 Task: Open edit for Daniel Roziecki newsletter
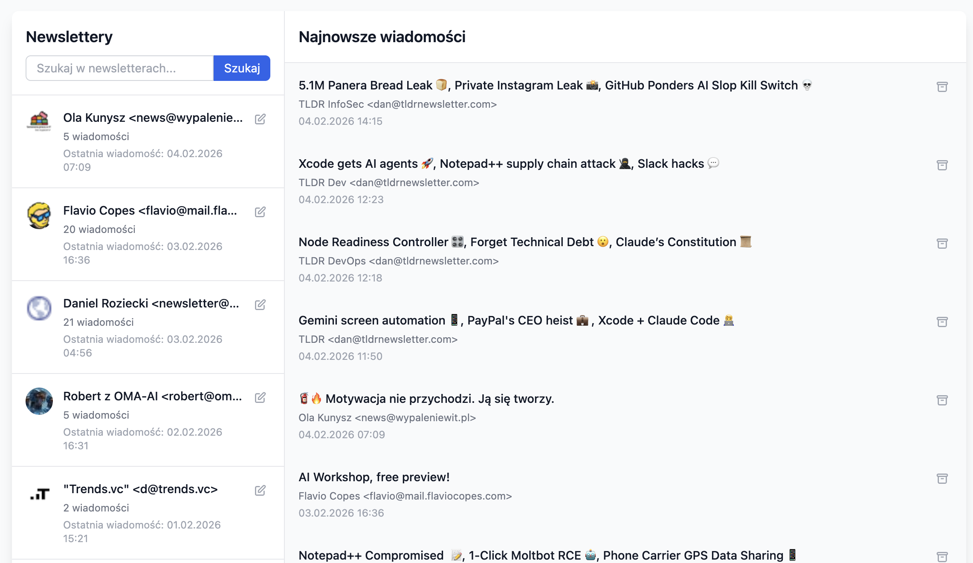(260, 304)
